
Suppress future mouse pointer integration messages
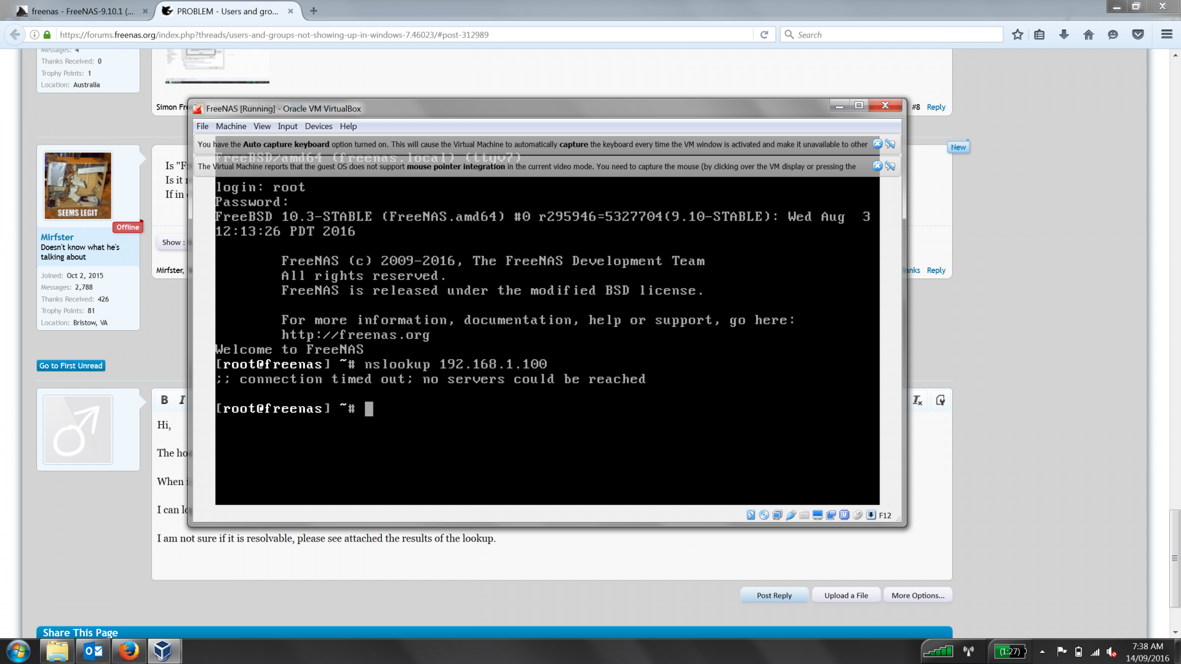pos(890,166)
